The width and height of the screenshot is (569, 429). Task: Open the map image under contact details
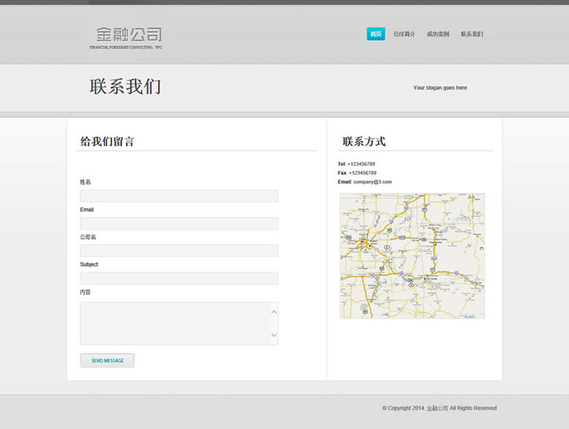pyautogui.click(x=412, y=255)
